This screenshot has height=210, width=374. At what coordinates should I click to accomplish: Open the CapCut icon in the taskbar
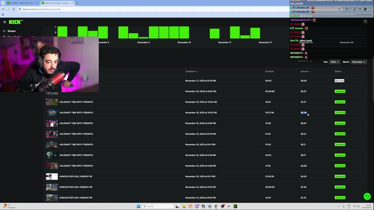point(229,206)
